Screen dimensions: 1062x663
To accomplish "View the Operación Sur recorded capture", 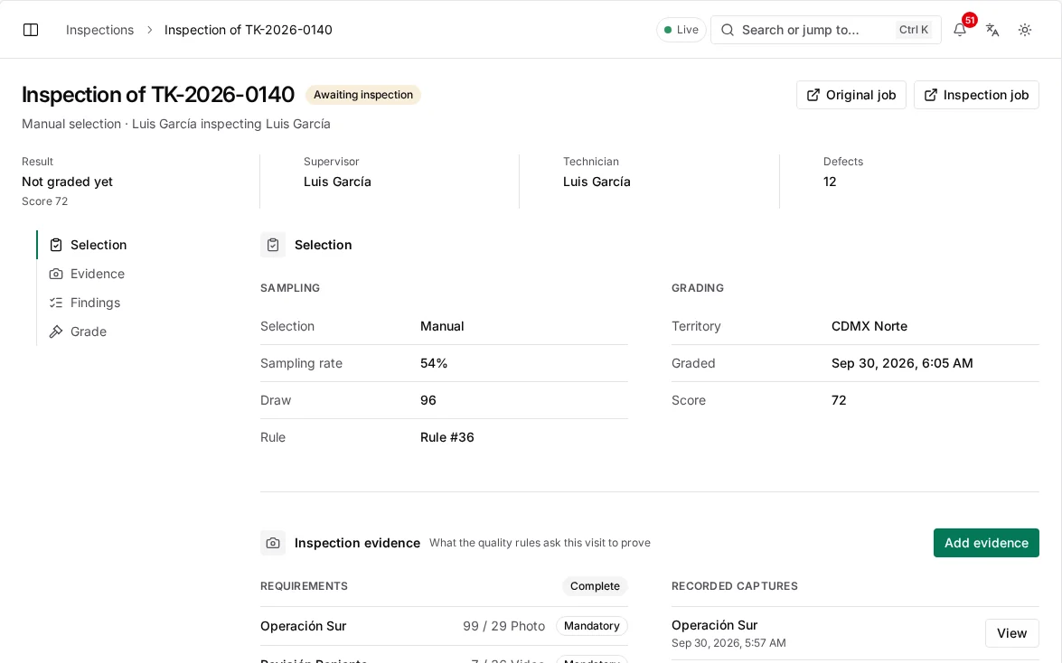I will tap(1012, 633).
